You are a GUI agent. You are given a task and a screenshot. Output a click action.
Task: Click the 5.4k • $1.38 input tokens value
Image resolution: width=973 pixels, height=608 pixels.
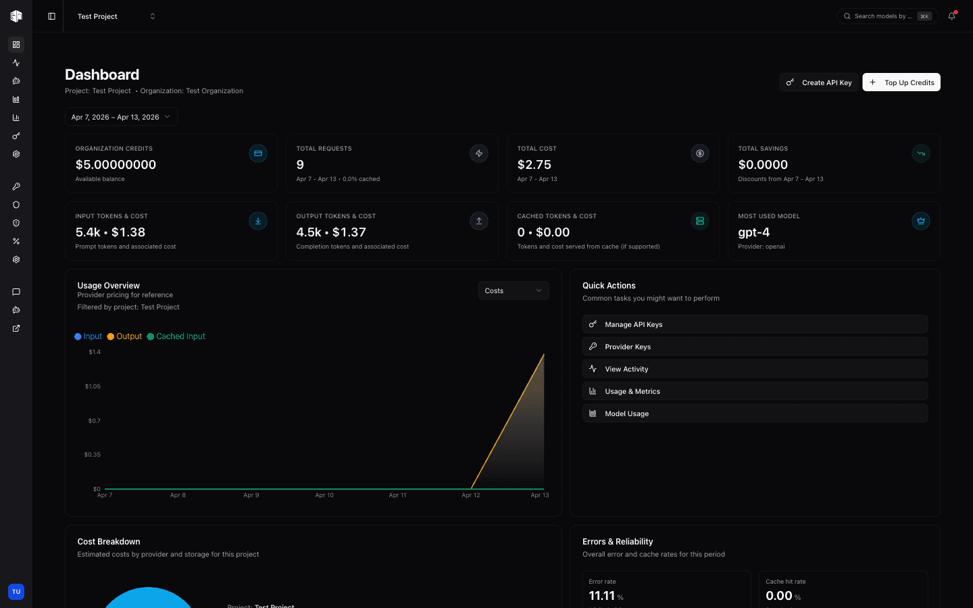pyautogui.click(x=110, y=232)
